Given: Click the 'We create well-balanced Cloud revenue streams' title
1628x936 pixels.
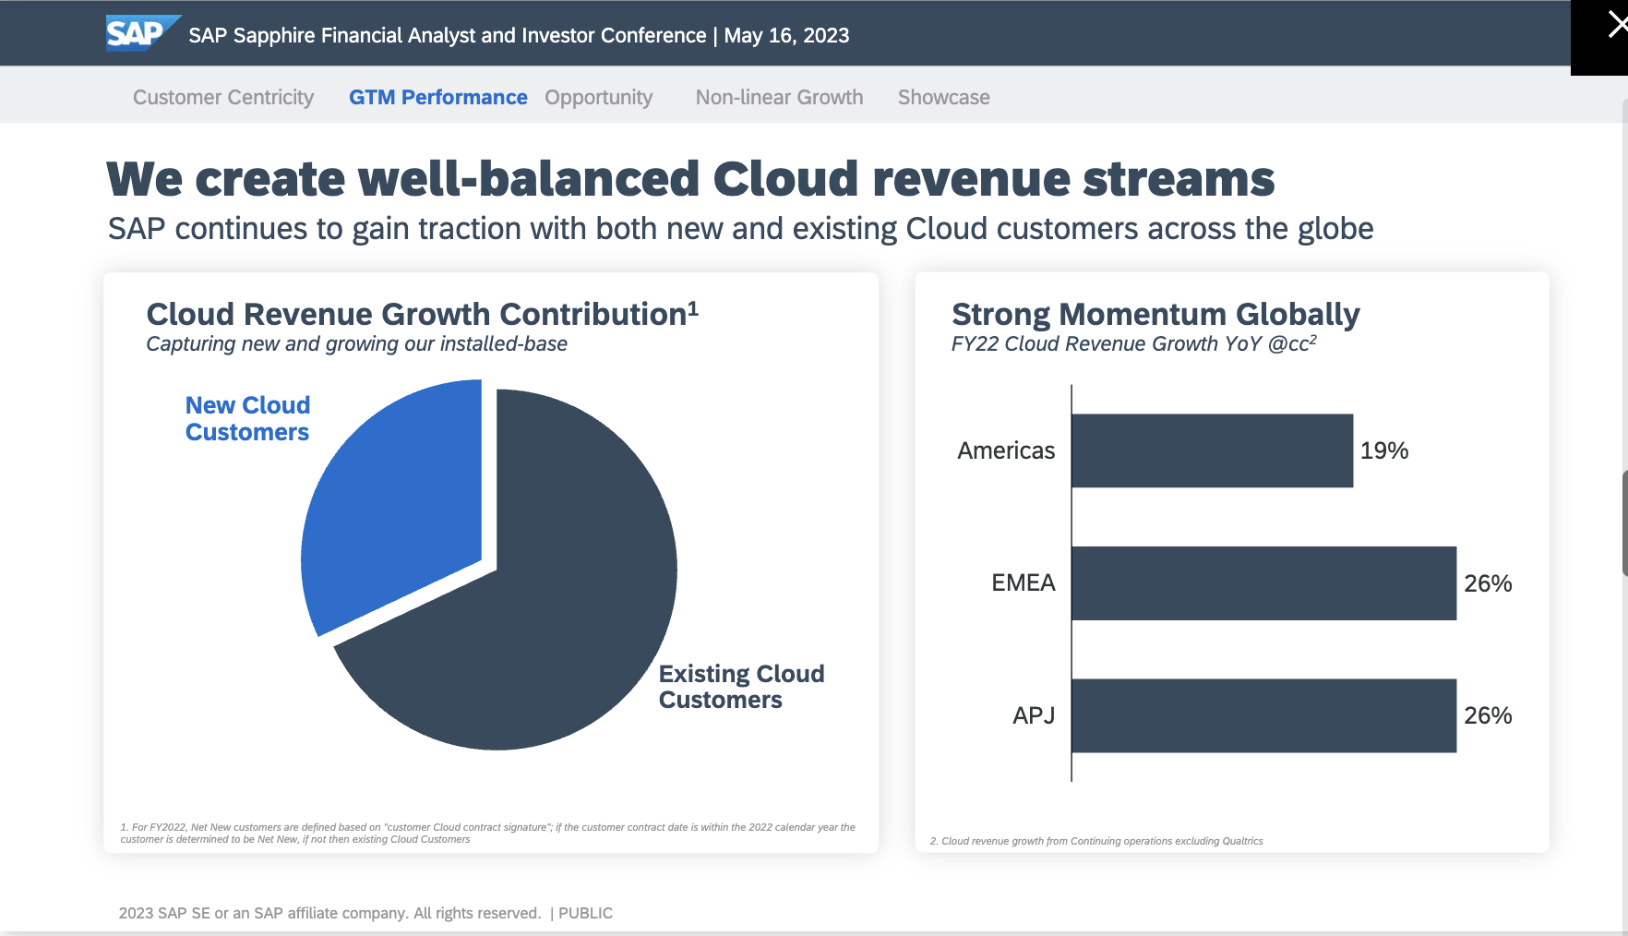Looking at the screenshot, I should point(690,179).
